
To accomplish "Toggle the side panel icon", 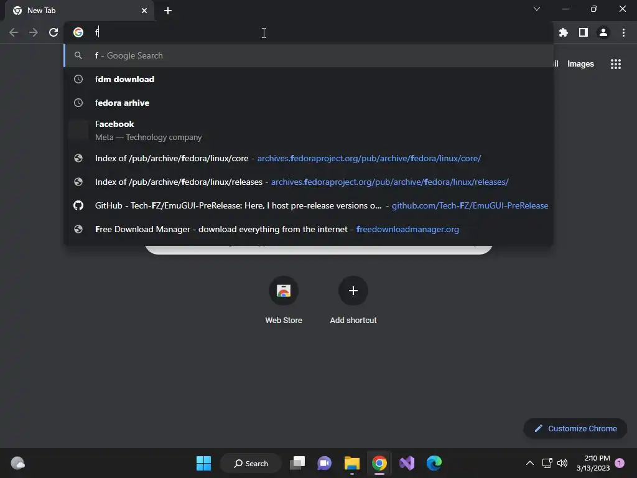I will point(584,32).
